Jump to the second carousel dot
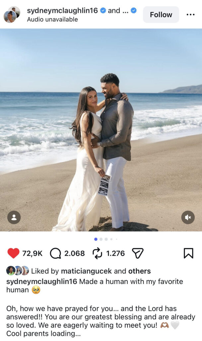 click(x=101, y=239)
